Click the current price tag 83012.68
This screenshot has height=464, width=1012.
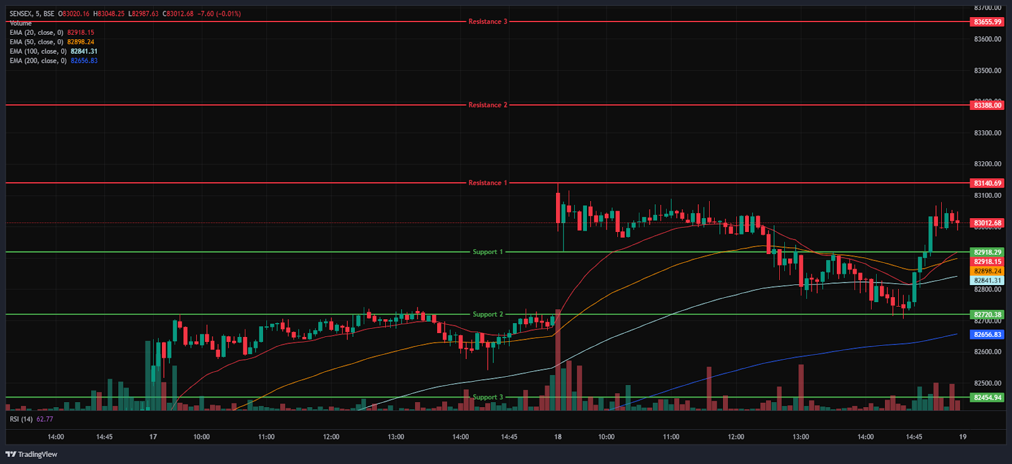coord(987,223)
